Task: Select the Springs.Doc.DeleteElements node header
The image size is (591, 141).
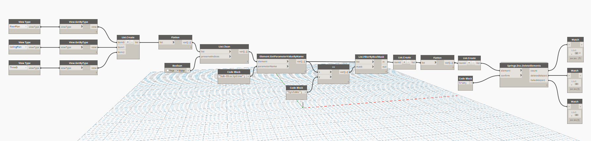Action: coord(524,66)
